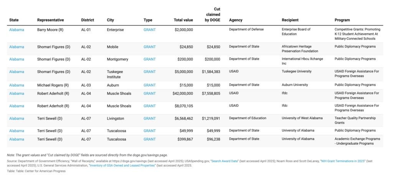Open the Alabama link in the $399,867 row
This screenshot has width=393, height=178.
click(x=17, y=139)
